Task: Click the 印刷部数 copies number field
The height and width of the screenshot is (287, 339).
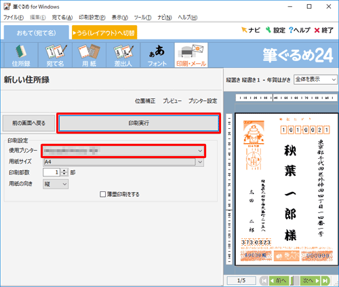Action: (x=52, y=172)
